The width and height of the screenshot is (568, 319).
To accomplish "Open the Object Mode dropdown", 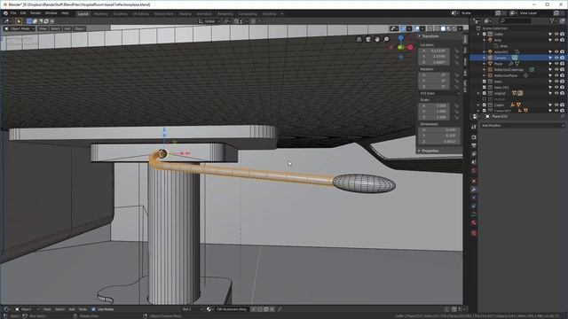I will (x=20, y=28).
